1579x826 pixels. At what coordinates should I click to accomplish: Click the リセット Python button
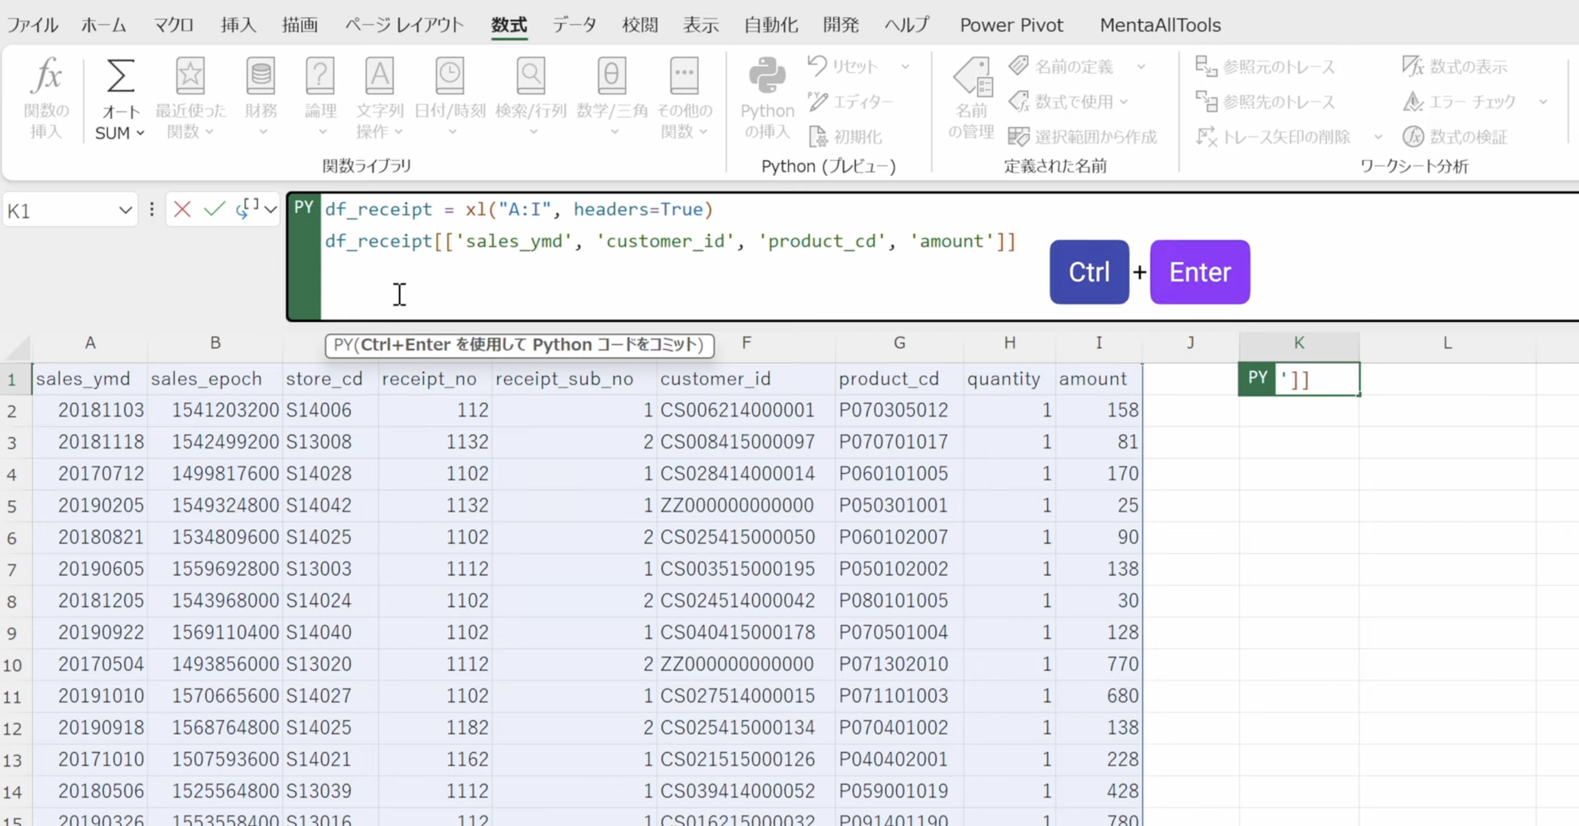[x=843, y=66]
